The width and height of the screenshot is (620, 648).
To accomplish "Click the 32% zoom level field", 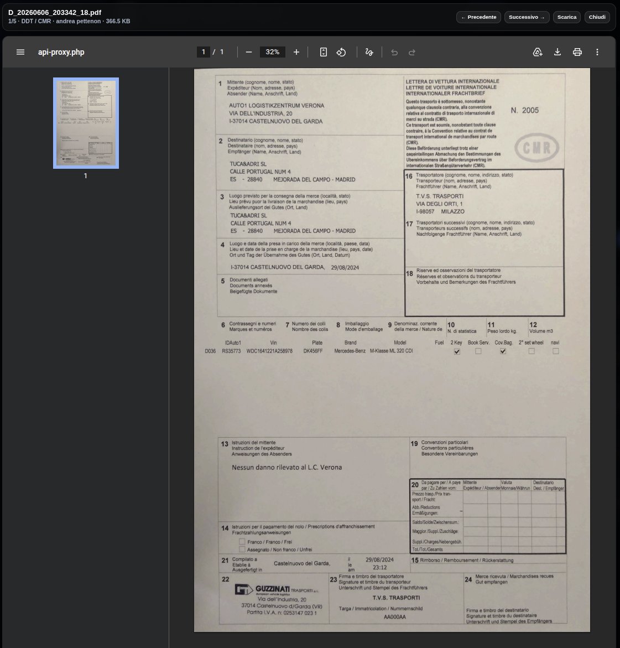I will 272,52.
